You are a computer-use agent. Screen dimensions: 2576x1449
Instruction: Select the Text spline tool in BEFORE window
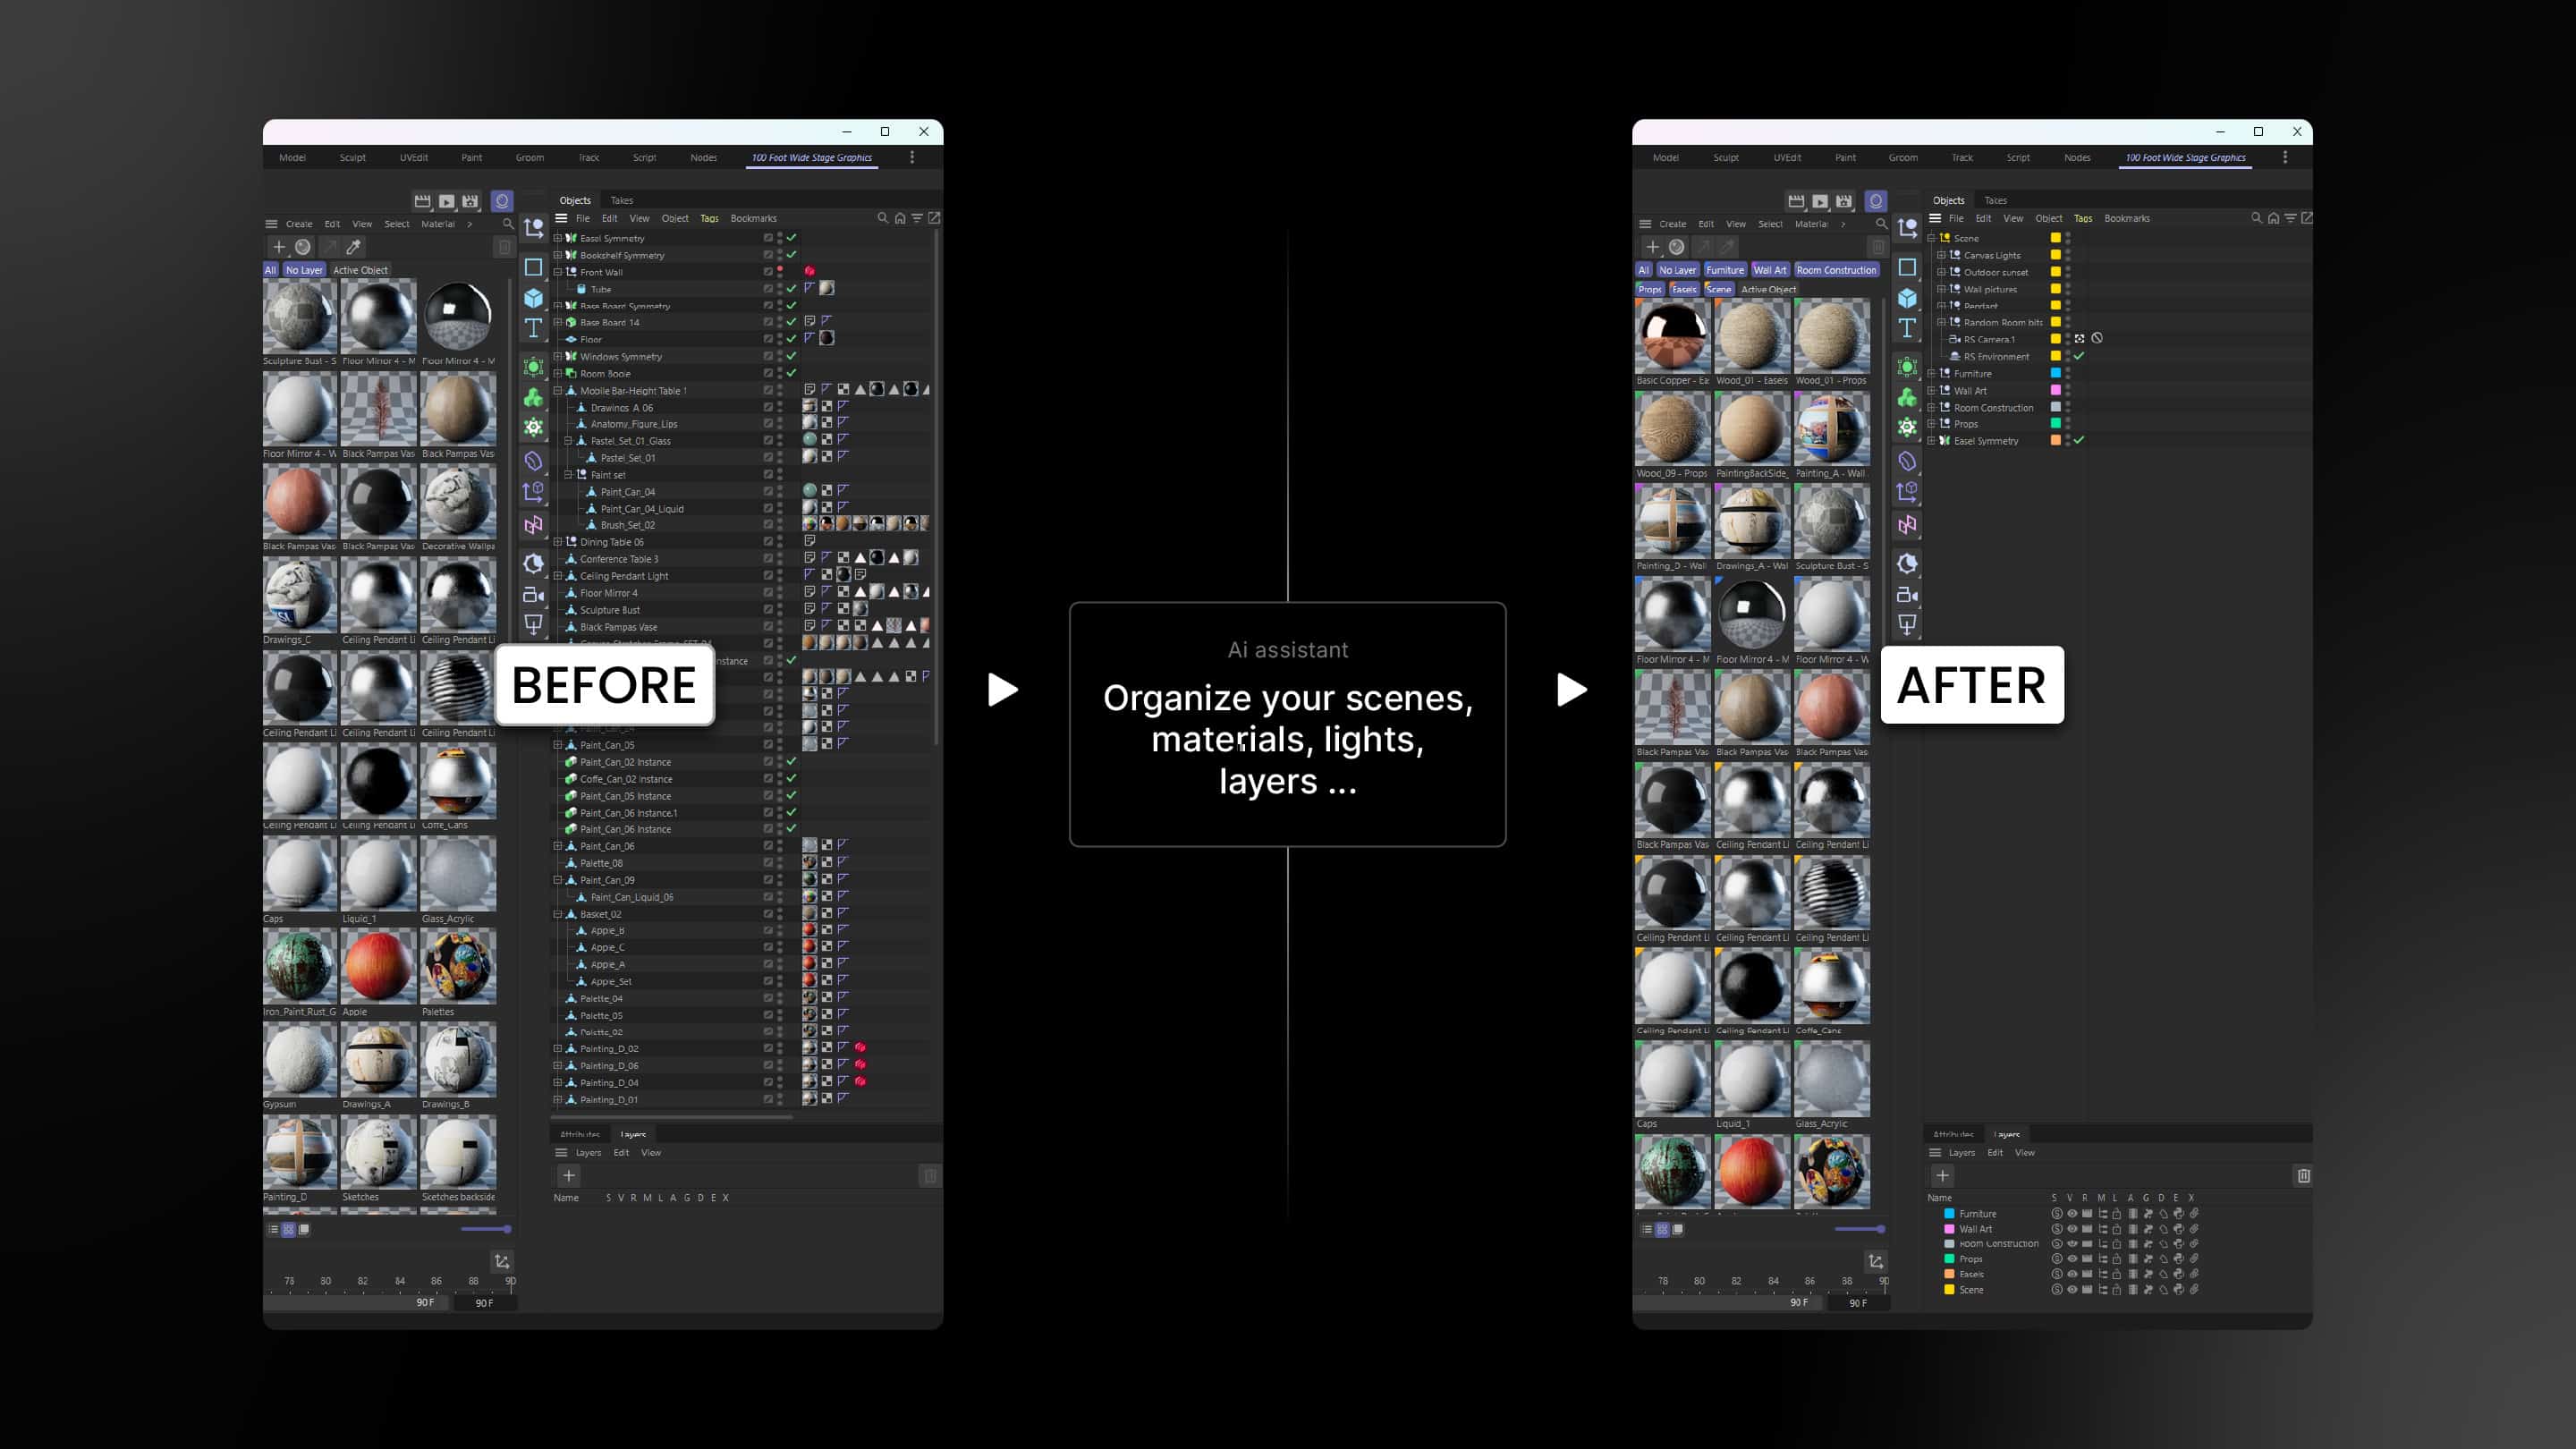point(533,328)
